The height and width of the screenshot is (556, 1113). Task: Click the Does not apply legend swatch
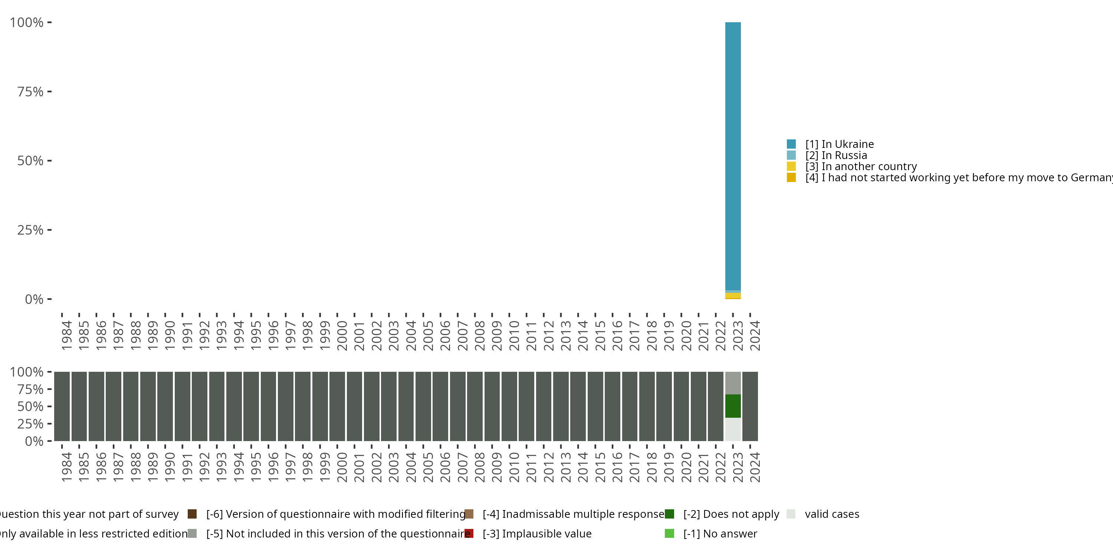[669, 514]
